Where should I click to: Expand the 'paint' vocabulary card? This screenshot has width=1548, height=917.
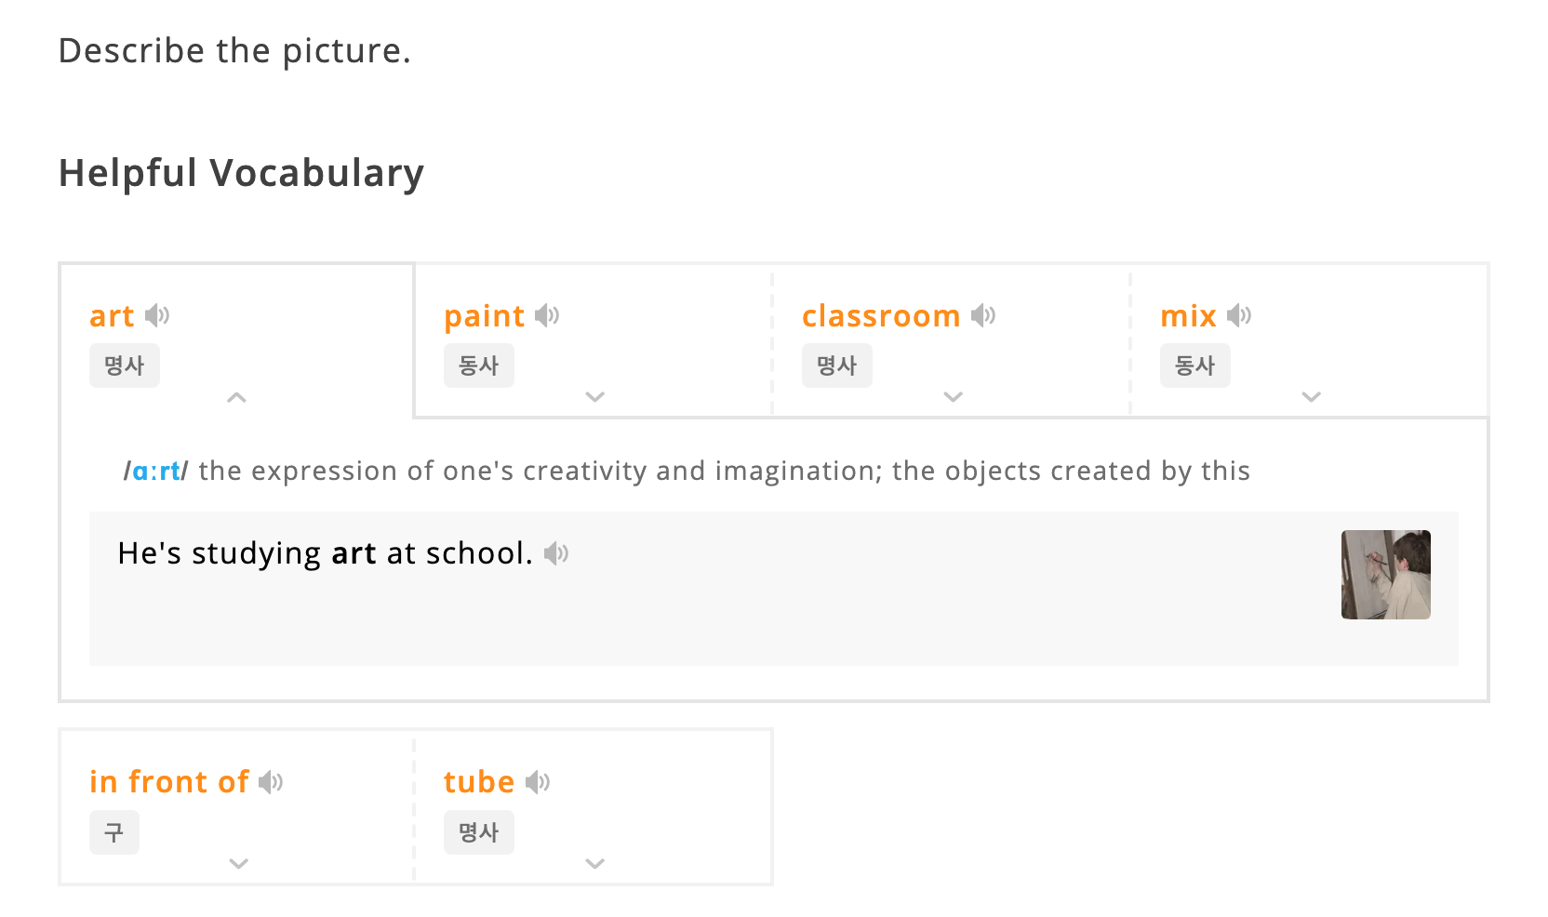coord(595,397)
